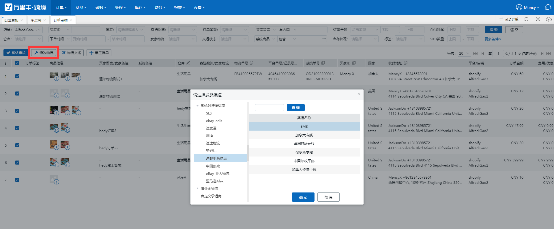Open cloud download icon in top right
The width and height of the screenshot is (554, 229).
[x=549, y=19]
